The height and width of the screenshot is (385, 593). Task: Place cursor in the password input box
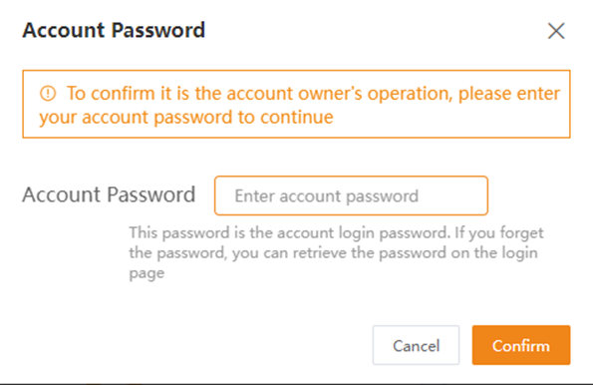click(x=351, y=195)
